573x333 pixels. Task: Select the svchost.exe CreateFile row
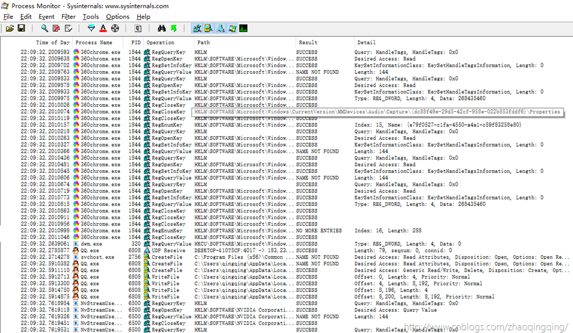coord(286,257)
